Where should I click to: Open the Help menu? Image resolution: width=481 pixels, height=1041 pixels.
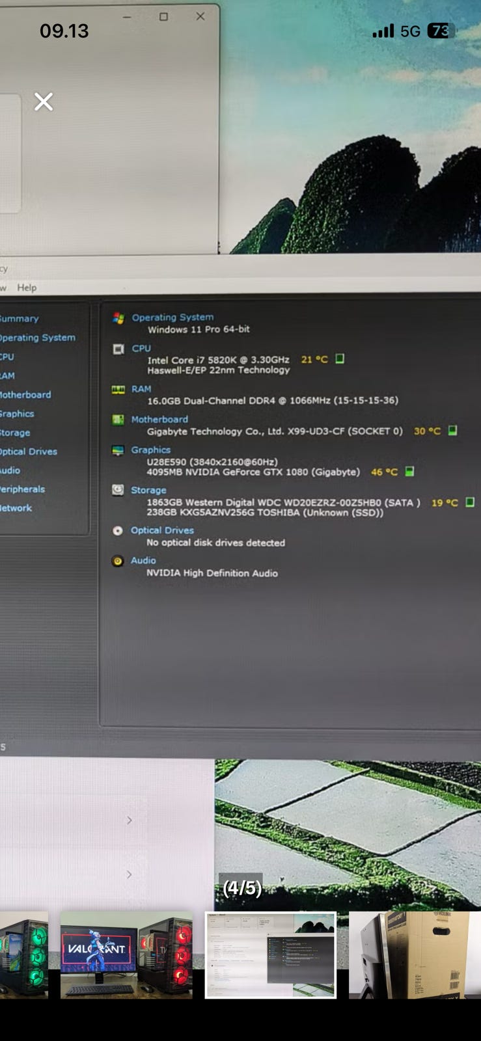(x=27, y=288)
